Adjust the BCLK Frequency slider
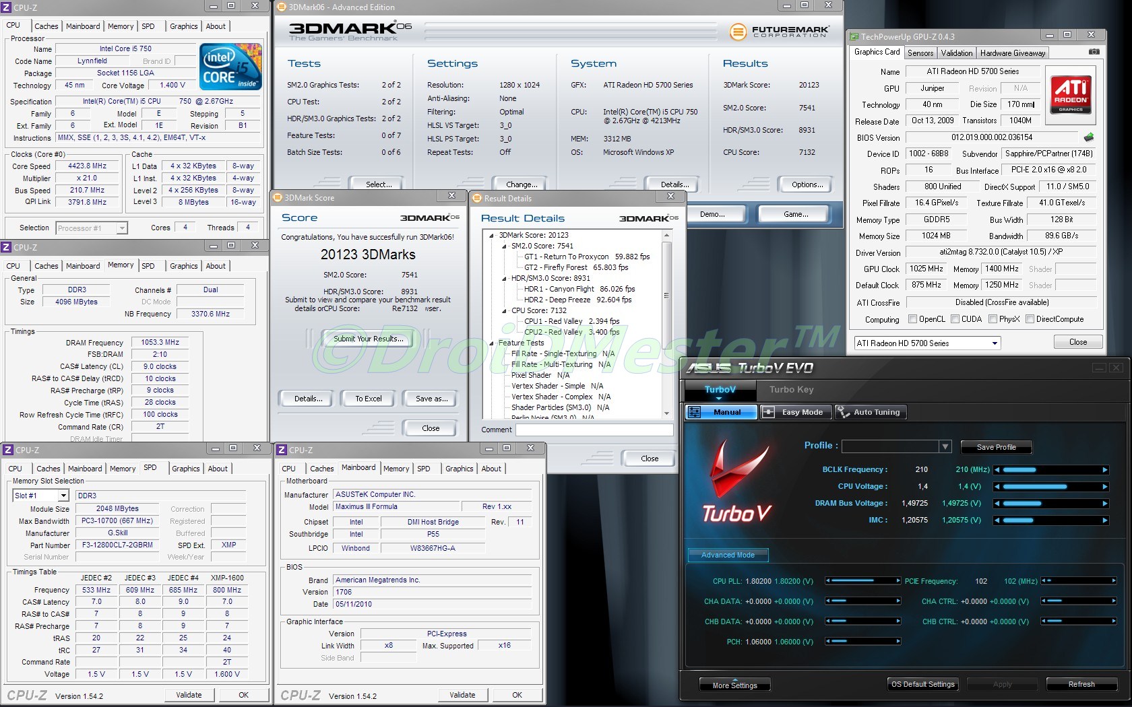The height and width of the screenshot is (707, 1132). click(1050, 469)
